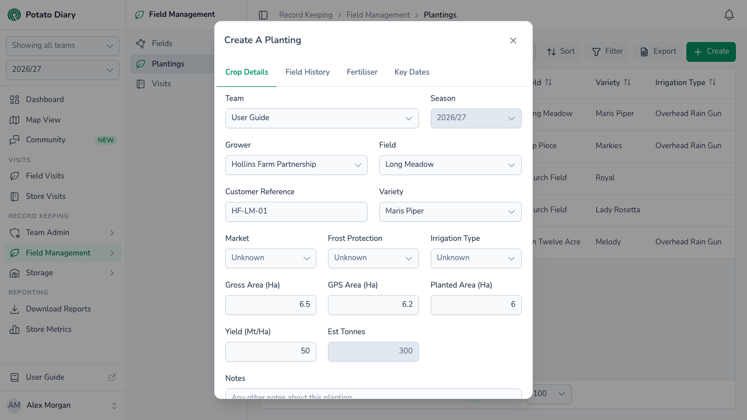Expand the Field Management chevron in sidebar

click(112, 253)
